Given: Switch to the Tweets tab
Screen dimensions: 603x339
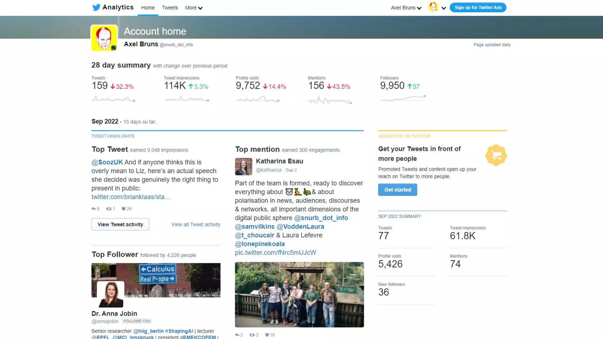Looking at the screenshot, I should (170, 8).
